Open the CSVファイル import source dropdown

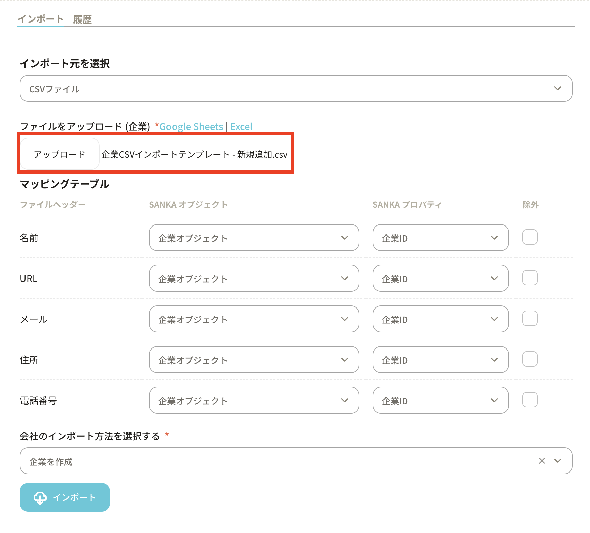click(x=296, y=88)
